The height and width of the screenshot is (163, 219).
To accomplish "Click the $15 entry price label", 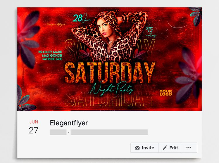I will pyautogui.click(x=151, y=32).
